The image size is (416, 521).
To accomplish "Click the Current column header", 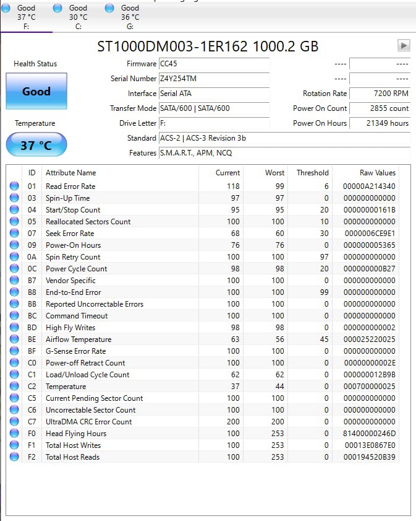I will pos(221,173).
